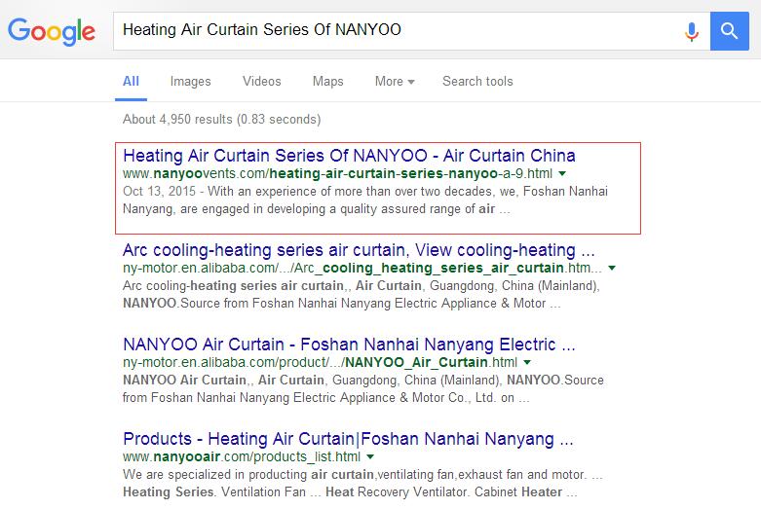
Task: Switch to the Maps tab
Action: click(328, 82)
